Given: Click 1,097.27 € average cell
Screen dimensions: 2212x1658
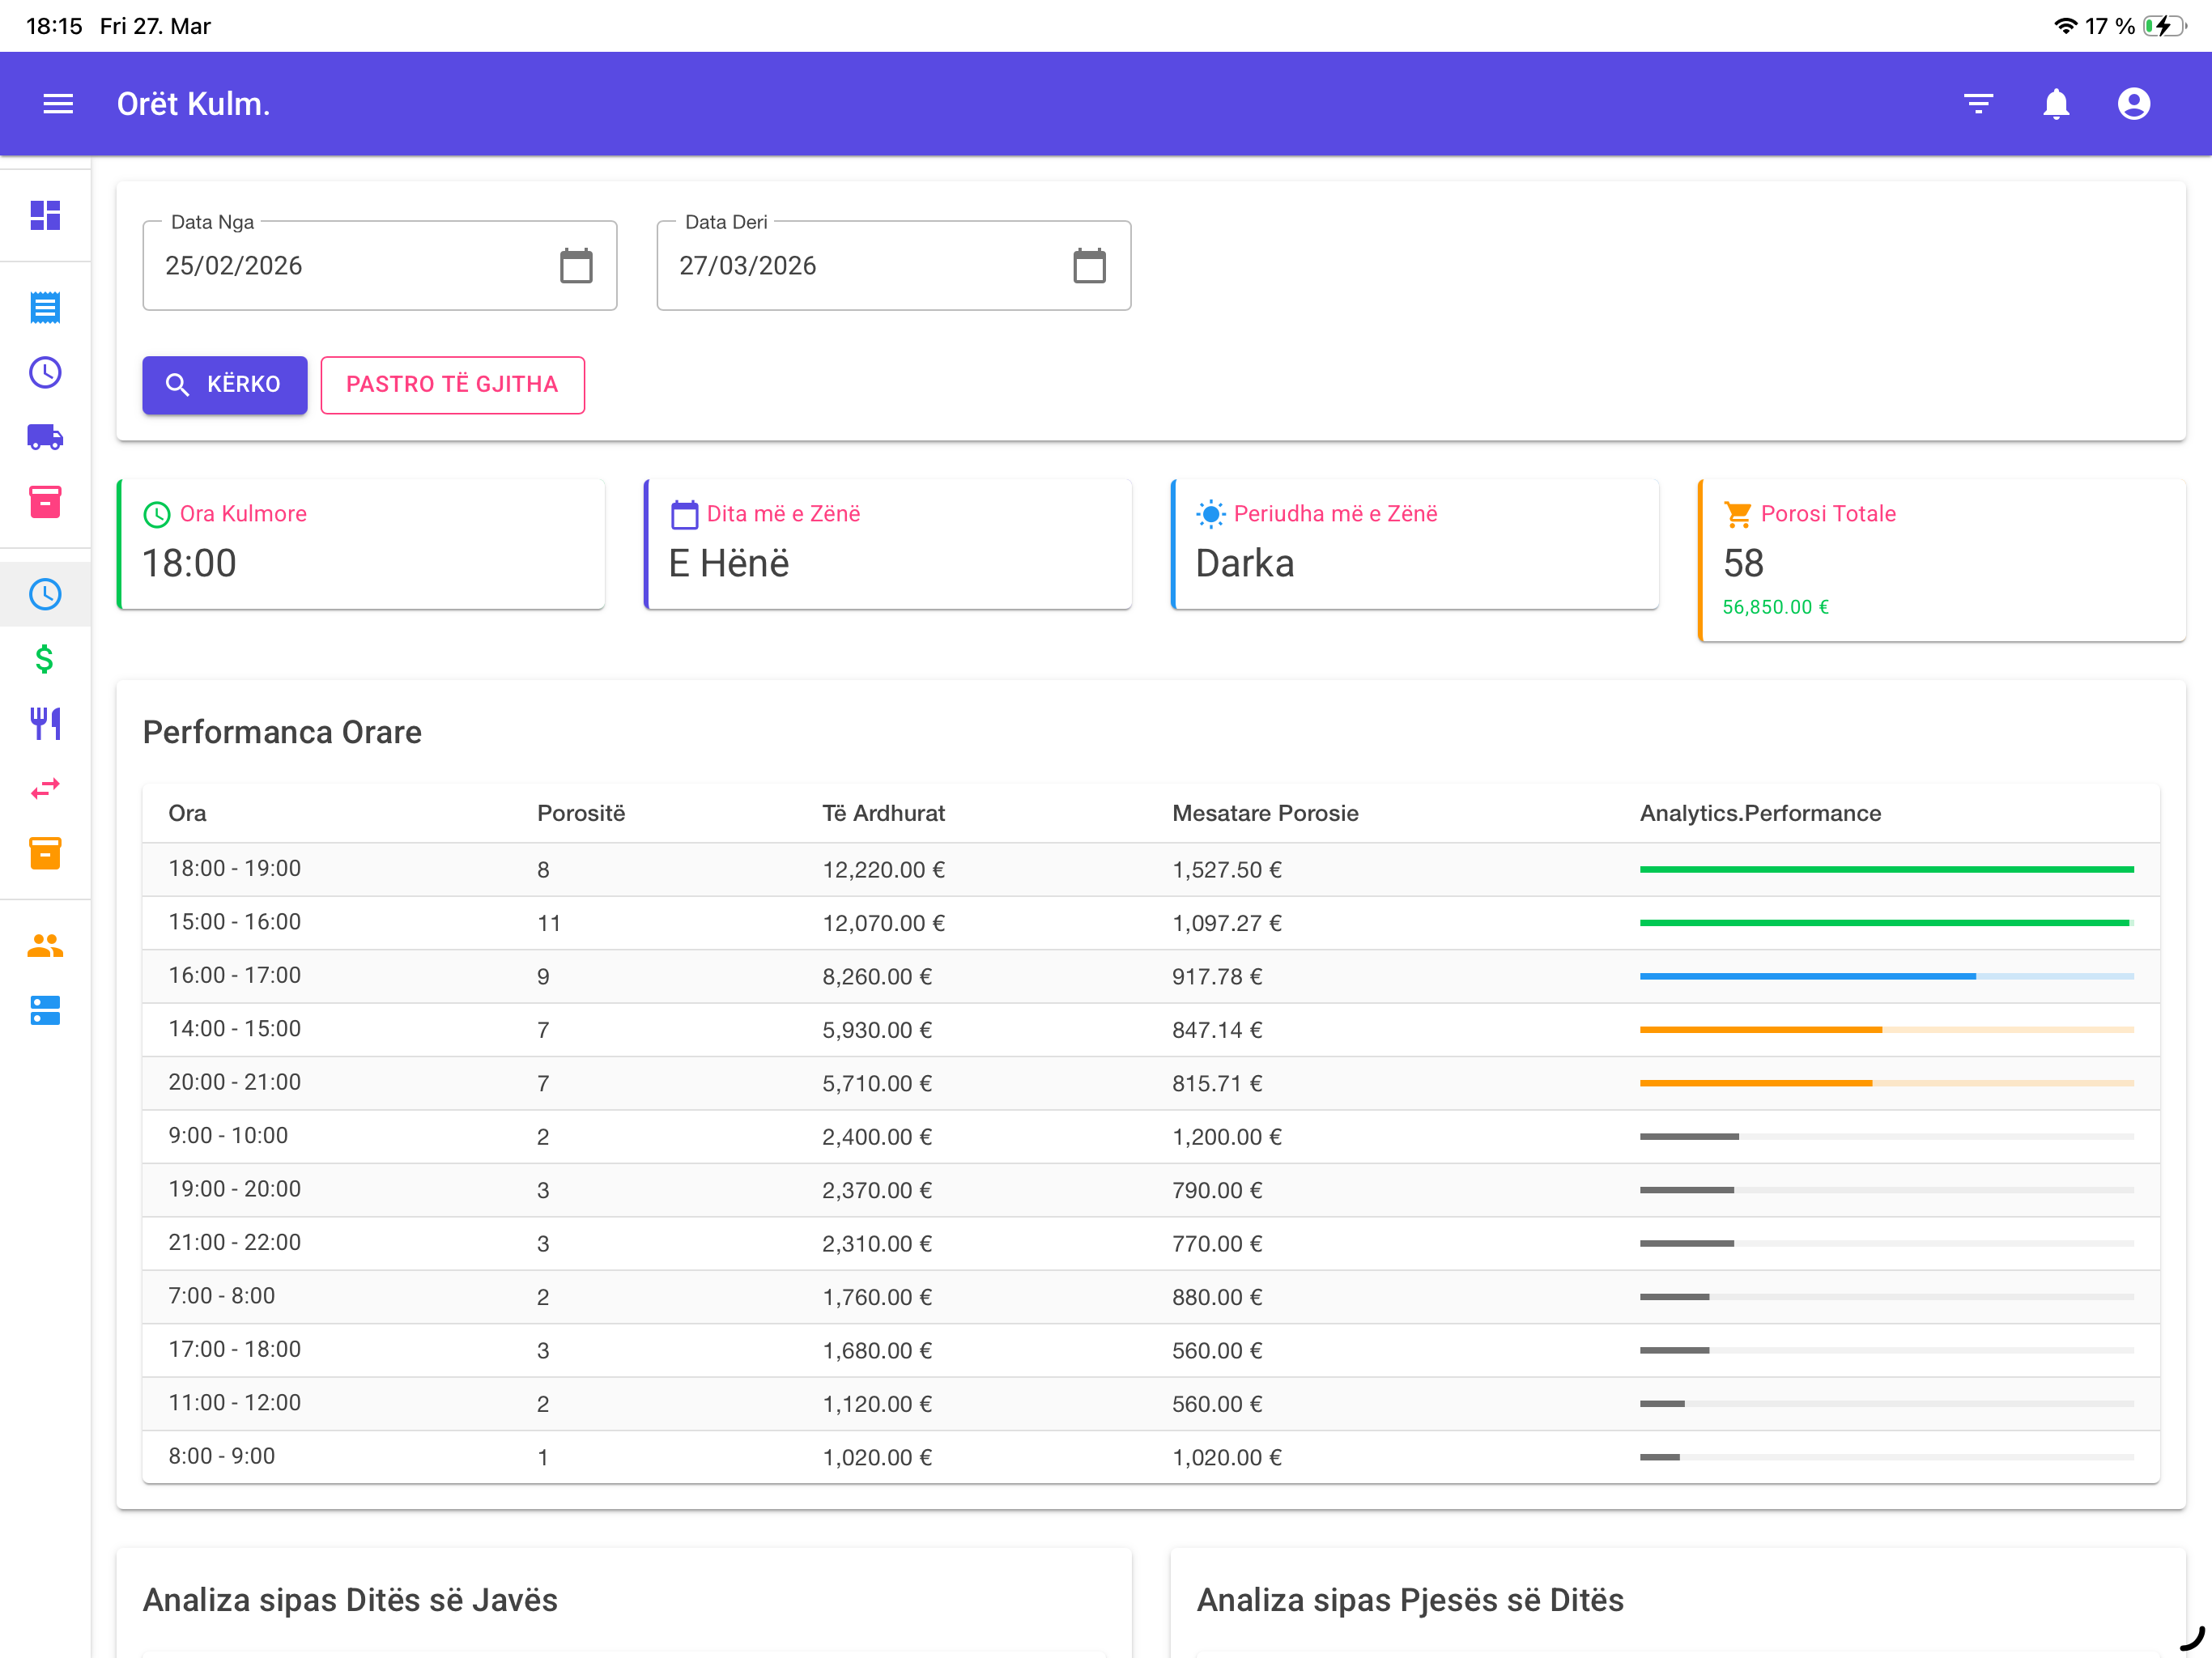Looking at the screenshot, I should [x=1227, y=923].
